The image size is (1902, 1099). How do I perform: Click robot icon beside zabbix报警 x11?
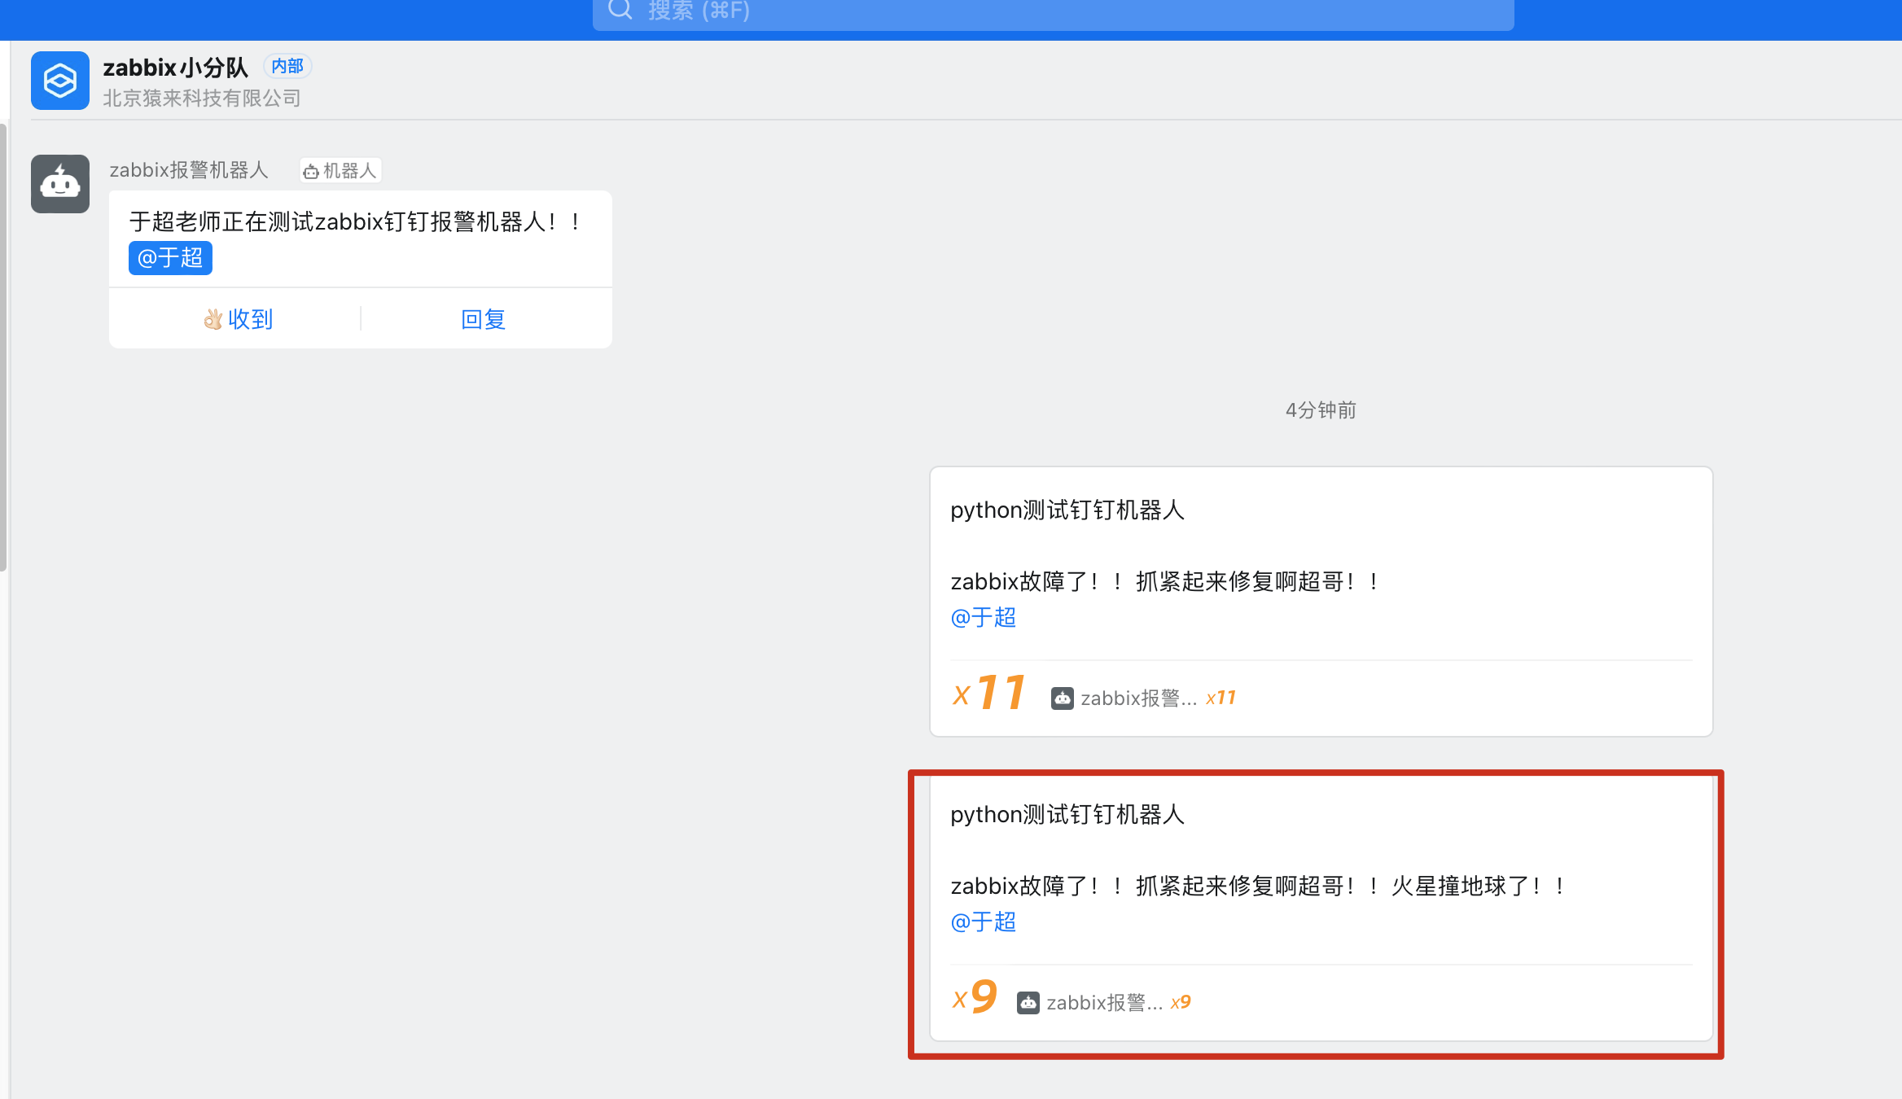[1062, 698]
